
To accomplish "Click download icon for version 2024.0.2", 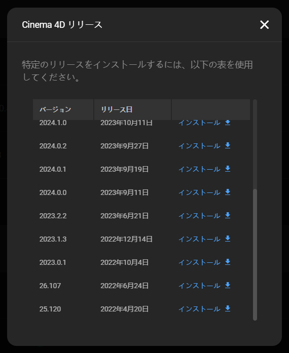I will point(228,146).
